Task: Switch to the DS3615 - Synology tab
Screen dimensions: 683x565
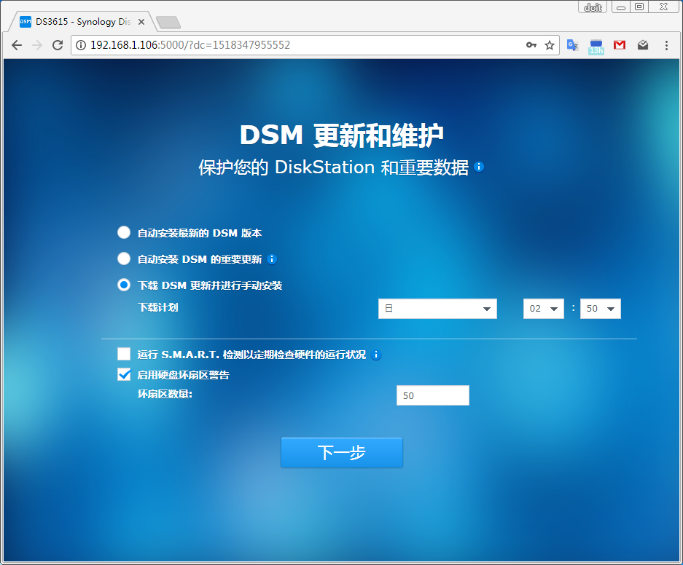Action: tap(83, 22)
